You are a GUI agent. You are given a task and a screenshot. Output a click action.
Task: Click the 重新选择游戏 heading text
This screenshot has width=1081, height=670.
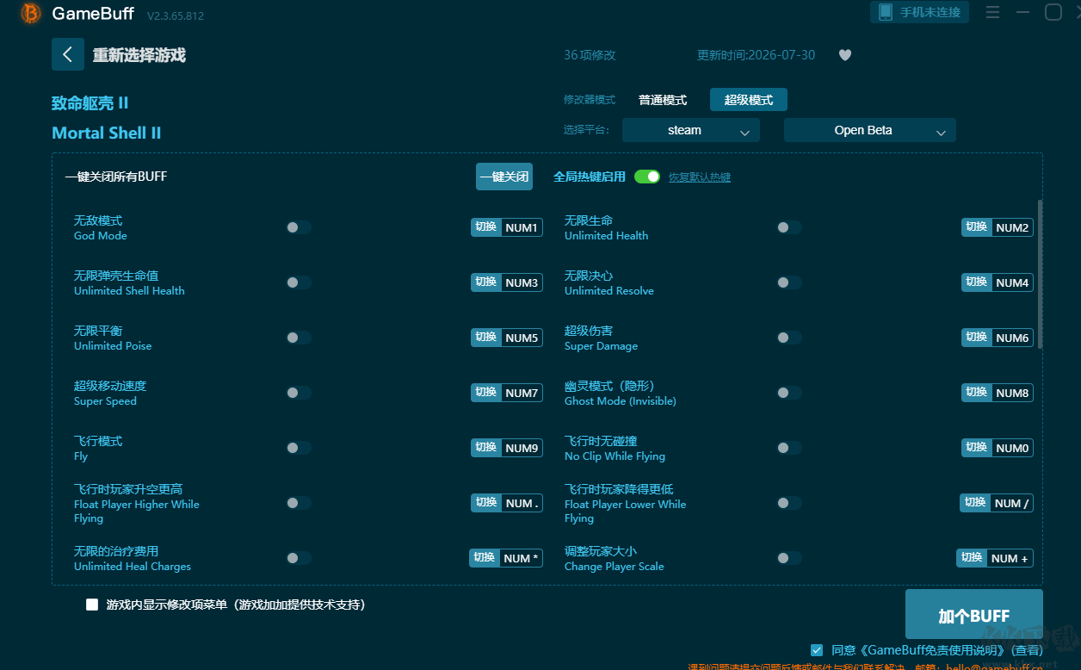click(x=139, y=55)
